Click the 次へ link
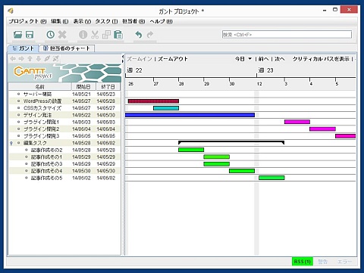Screen dimensions: 364x273 tap(280, 59)
